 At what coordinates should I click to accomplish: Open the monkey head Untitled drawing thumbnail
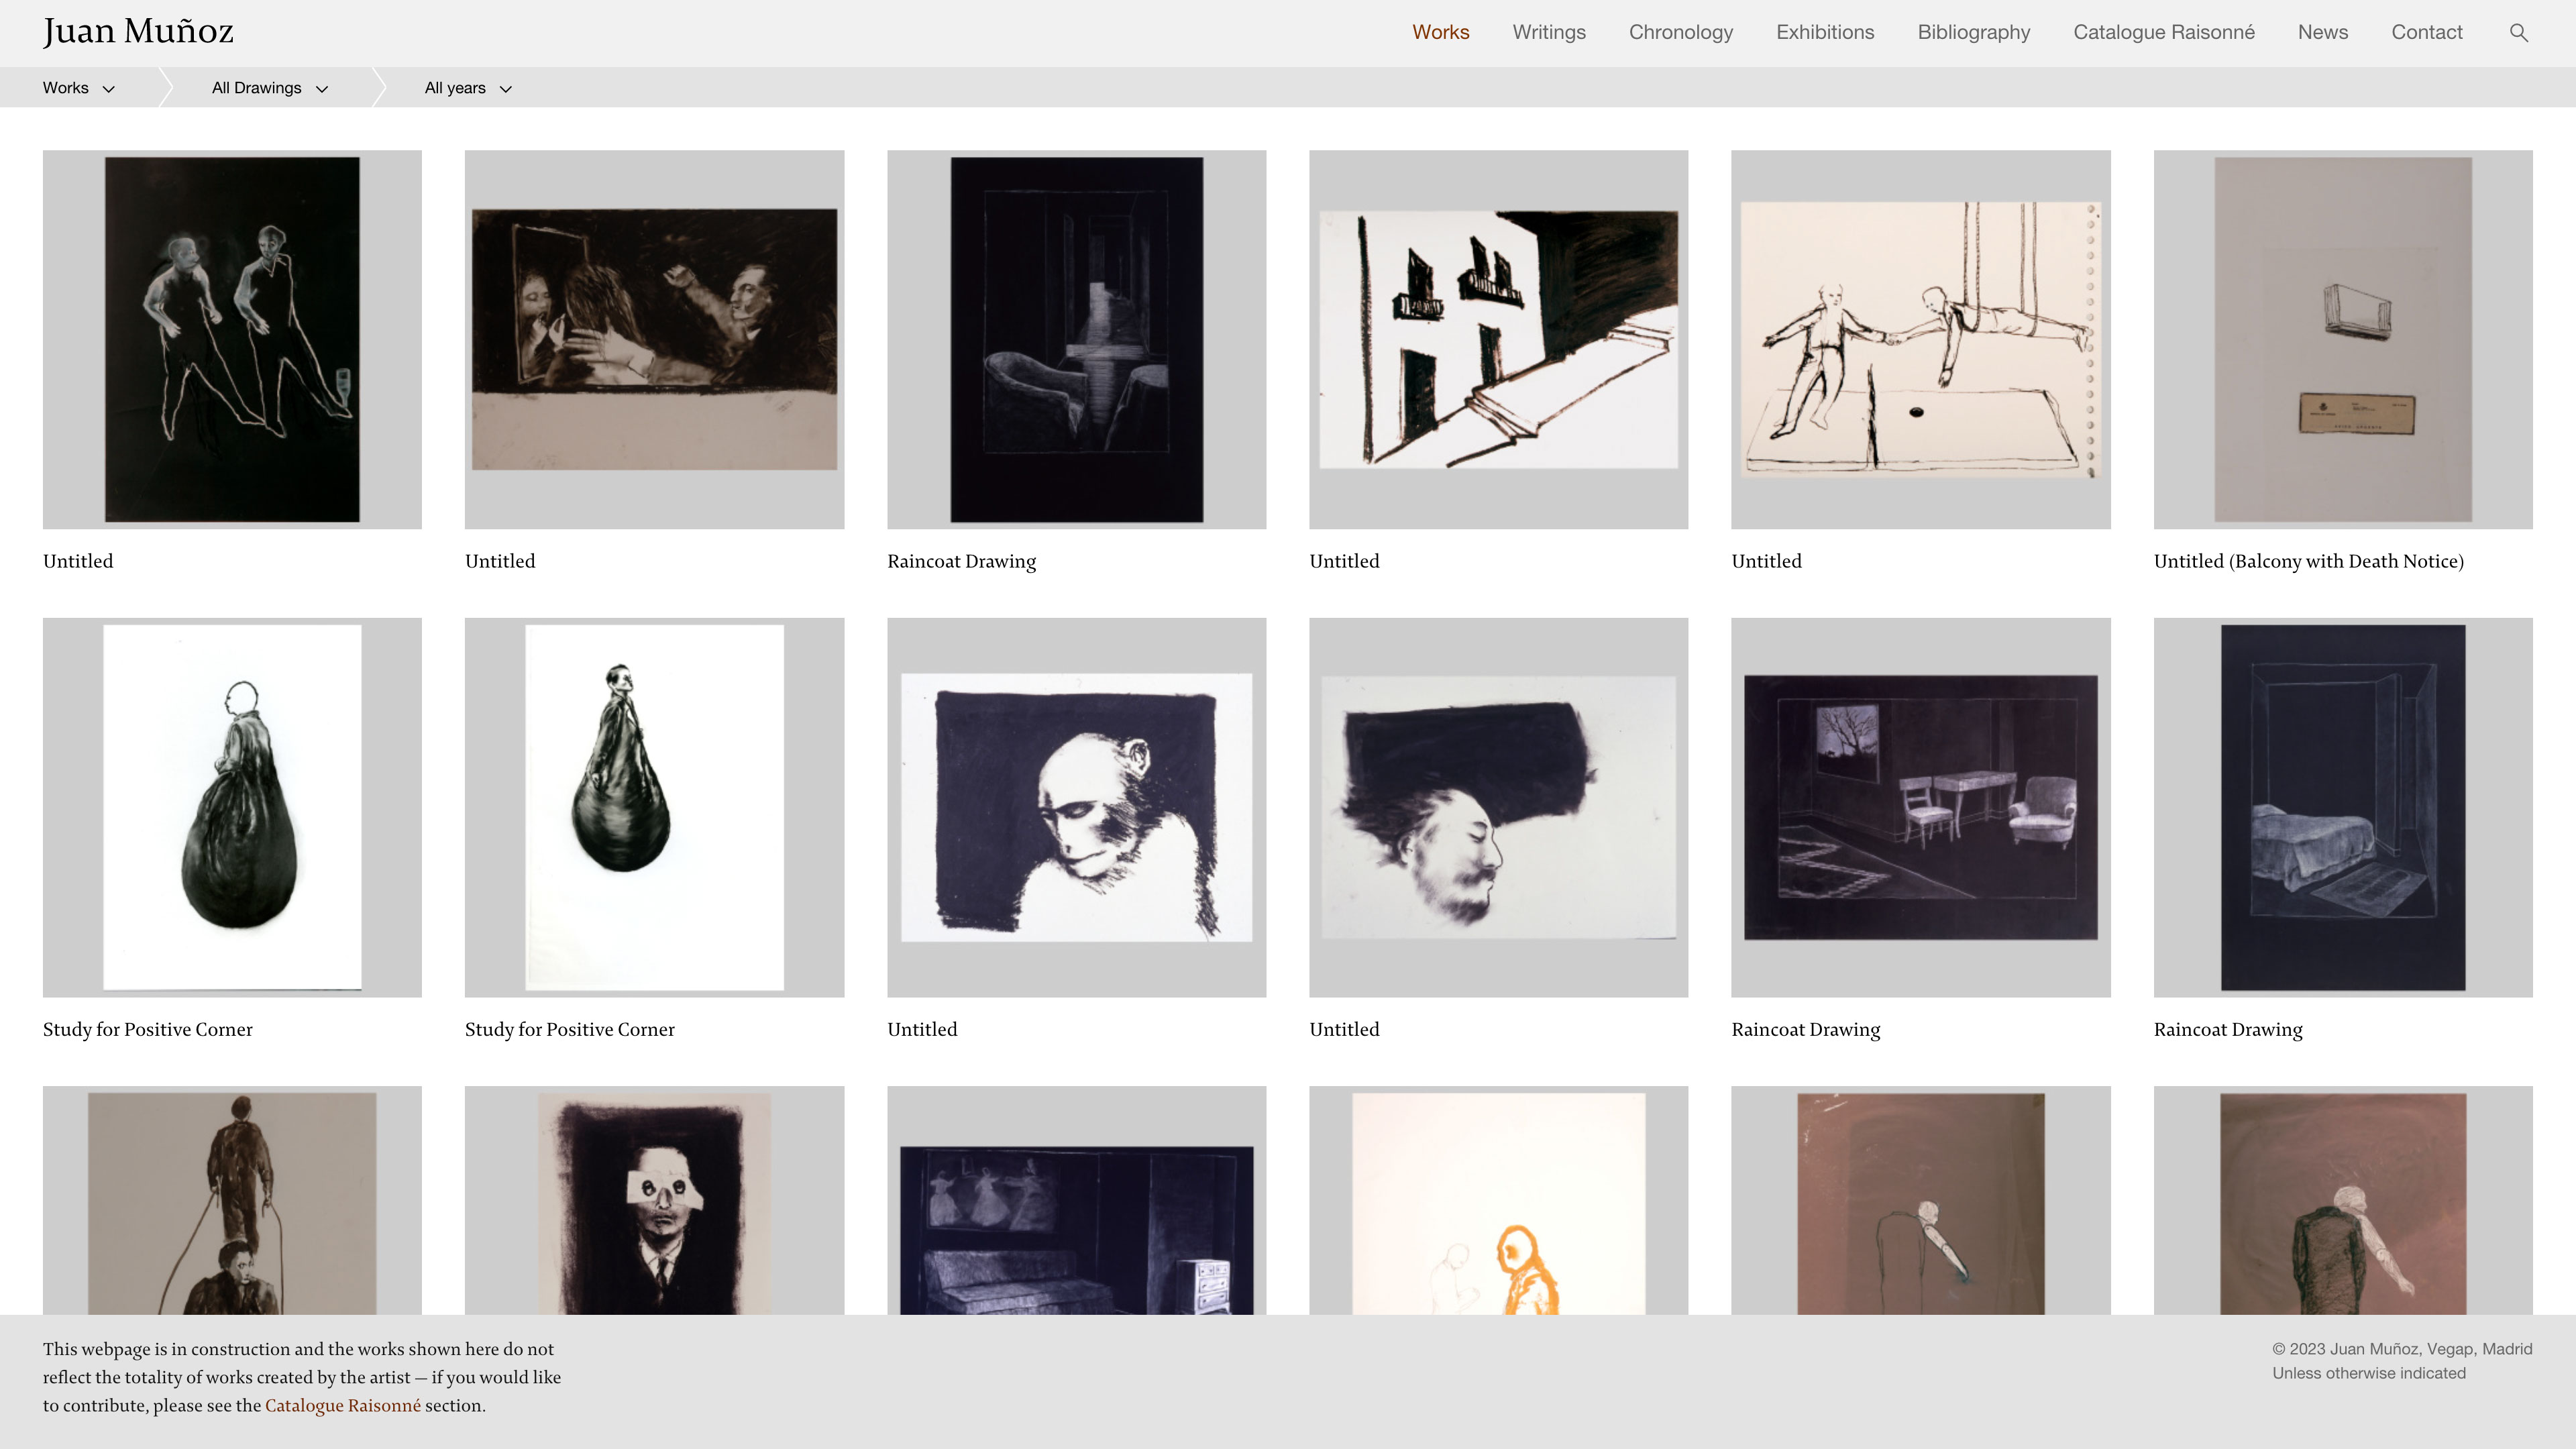(1076, 807)
